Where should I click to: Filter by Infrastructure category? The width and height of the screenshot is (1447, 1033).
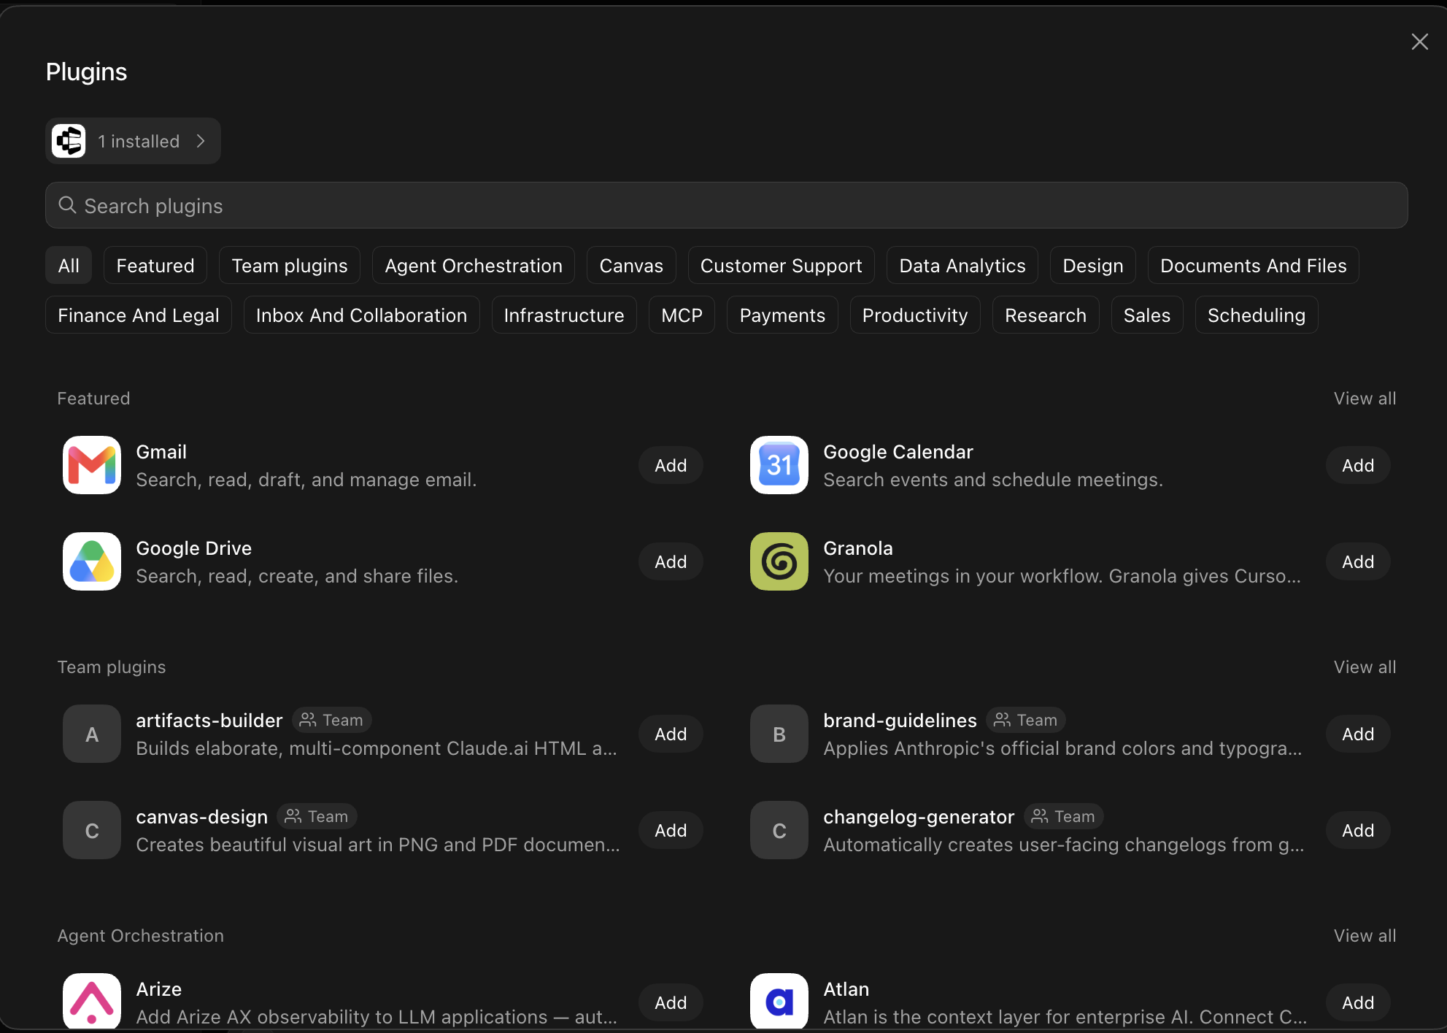point(564,315)
